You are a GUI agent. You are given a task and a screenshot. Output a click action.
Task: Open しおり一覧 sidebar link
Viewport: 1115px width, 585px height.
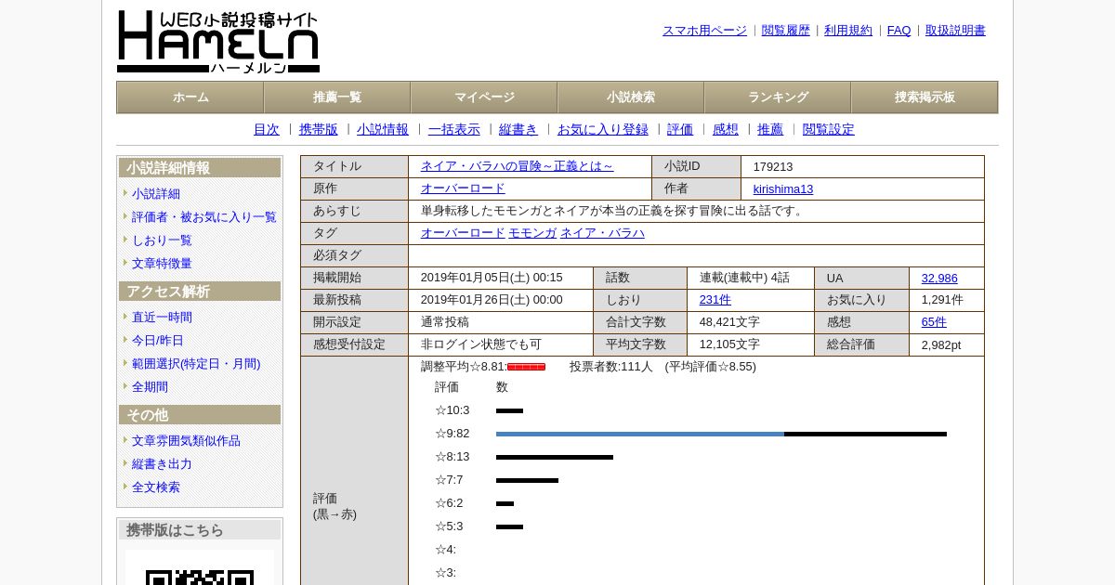[x=162, y=240]
